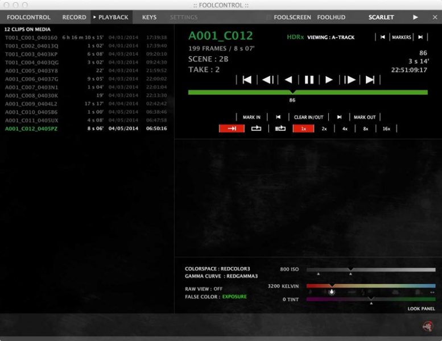This screenshot has height=341, width=442.
Task: Click the TAKE : 2 field
Action: pyautogui.click(x=204, y=69)
